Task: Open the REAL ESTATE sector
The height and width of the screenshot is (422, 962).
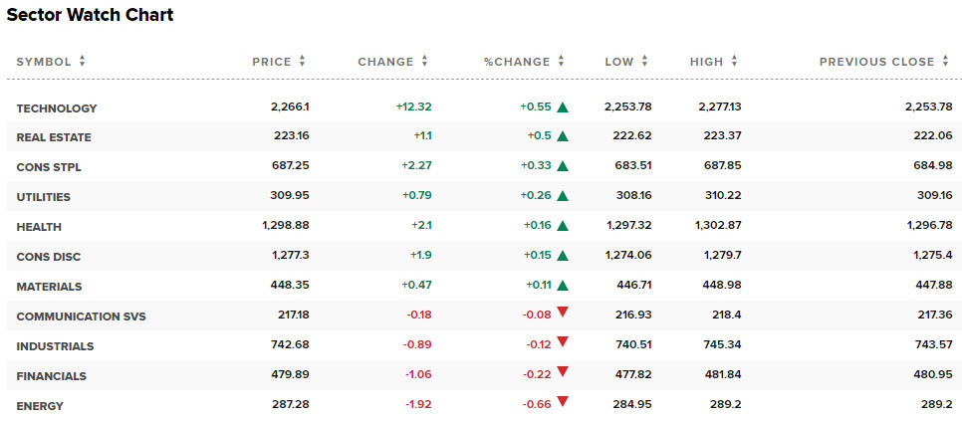Action: 54,138
